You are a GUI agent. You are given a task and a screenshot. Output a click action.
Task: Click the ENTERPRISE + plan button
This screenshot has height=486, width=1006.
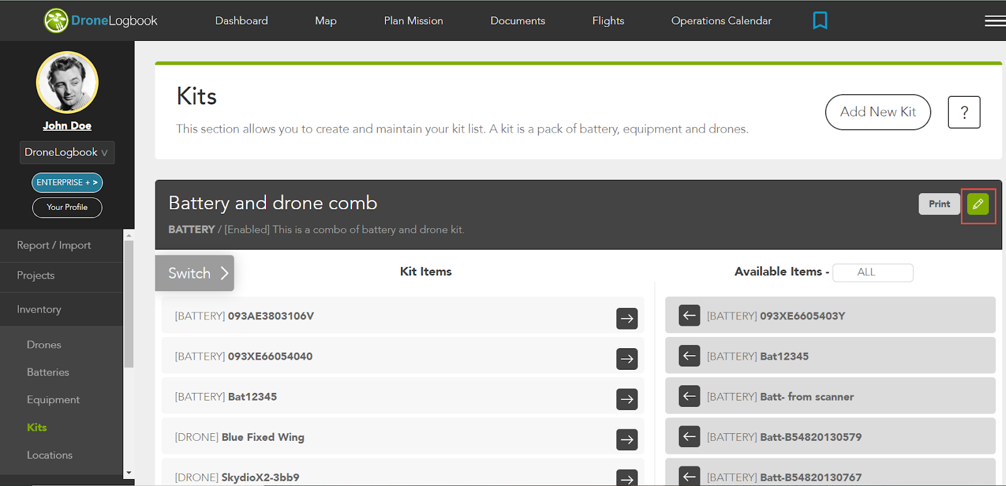(x=67, y=182)
